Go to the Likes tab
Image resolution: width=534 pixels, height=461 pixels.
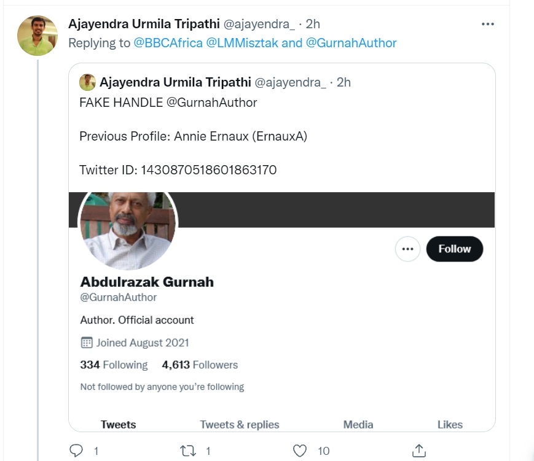click(450, 424)
